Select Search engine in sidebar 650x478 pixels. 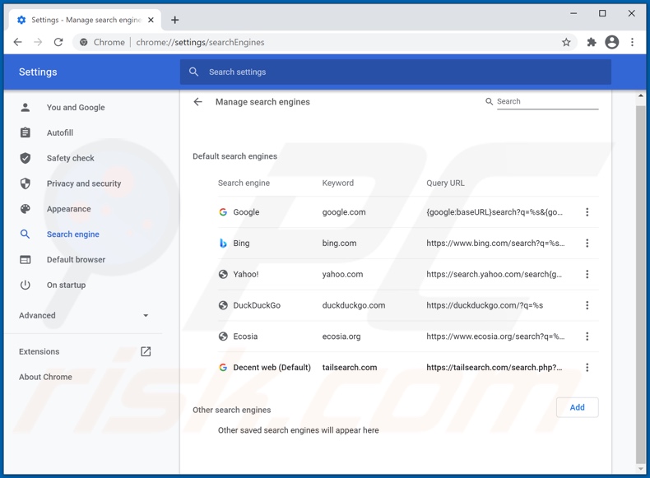point(72,234)
